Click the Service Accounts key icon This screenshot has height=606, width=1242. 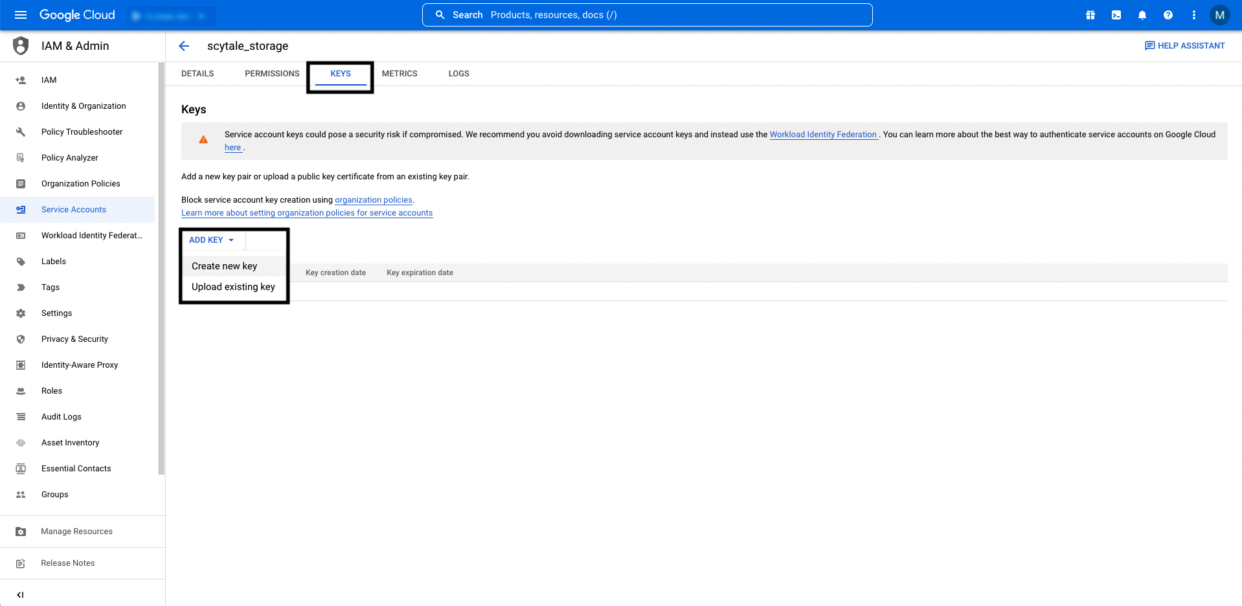(21, 210)
